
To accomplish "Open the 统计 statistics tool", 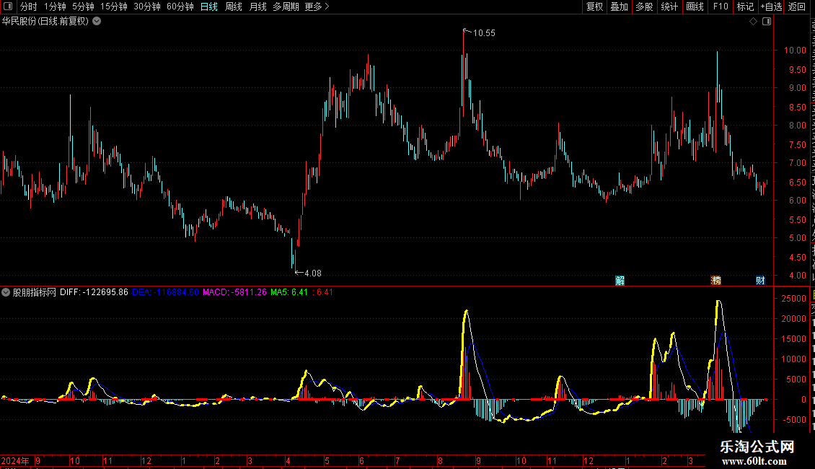I will tap(669, 6).
